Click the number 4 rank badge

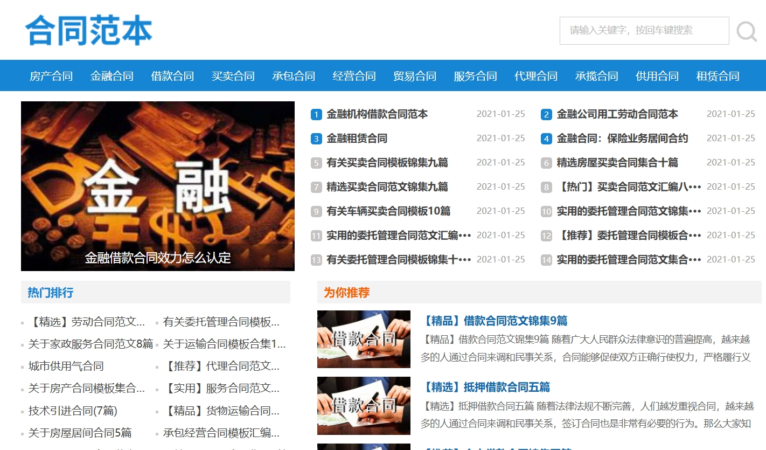[546, 139]
